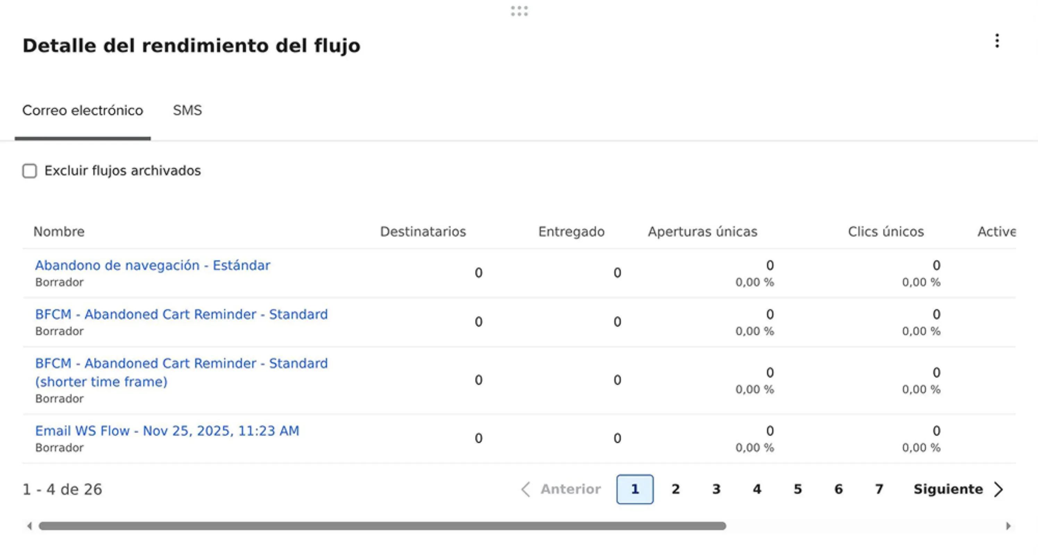
Task: Switch to the SMS tab
Action: [187, 110]
